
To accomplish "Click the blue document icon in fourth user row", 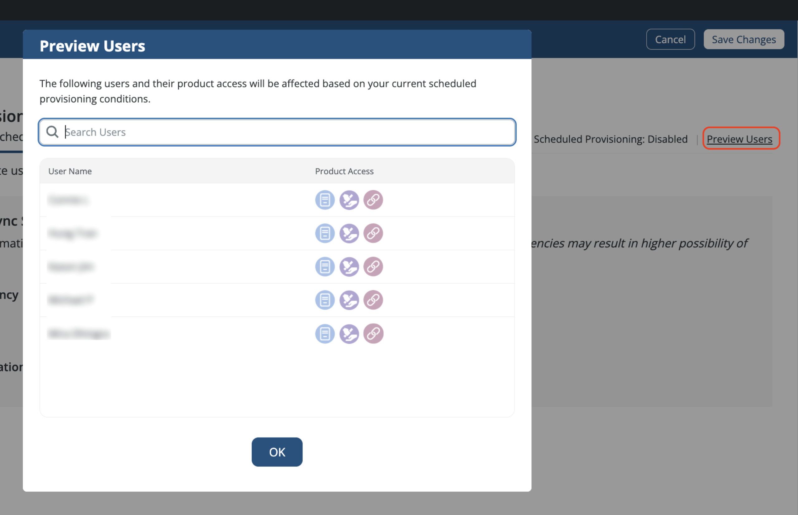I will pos(325,300).
